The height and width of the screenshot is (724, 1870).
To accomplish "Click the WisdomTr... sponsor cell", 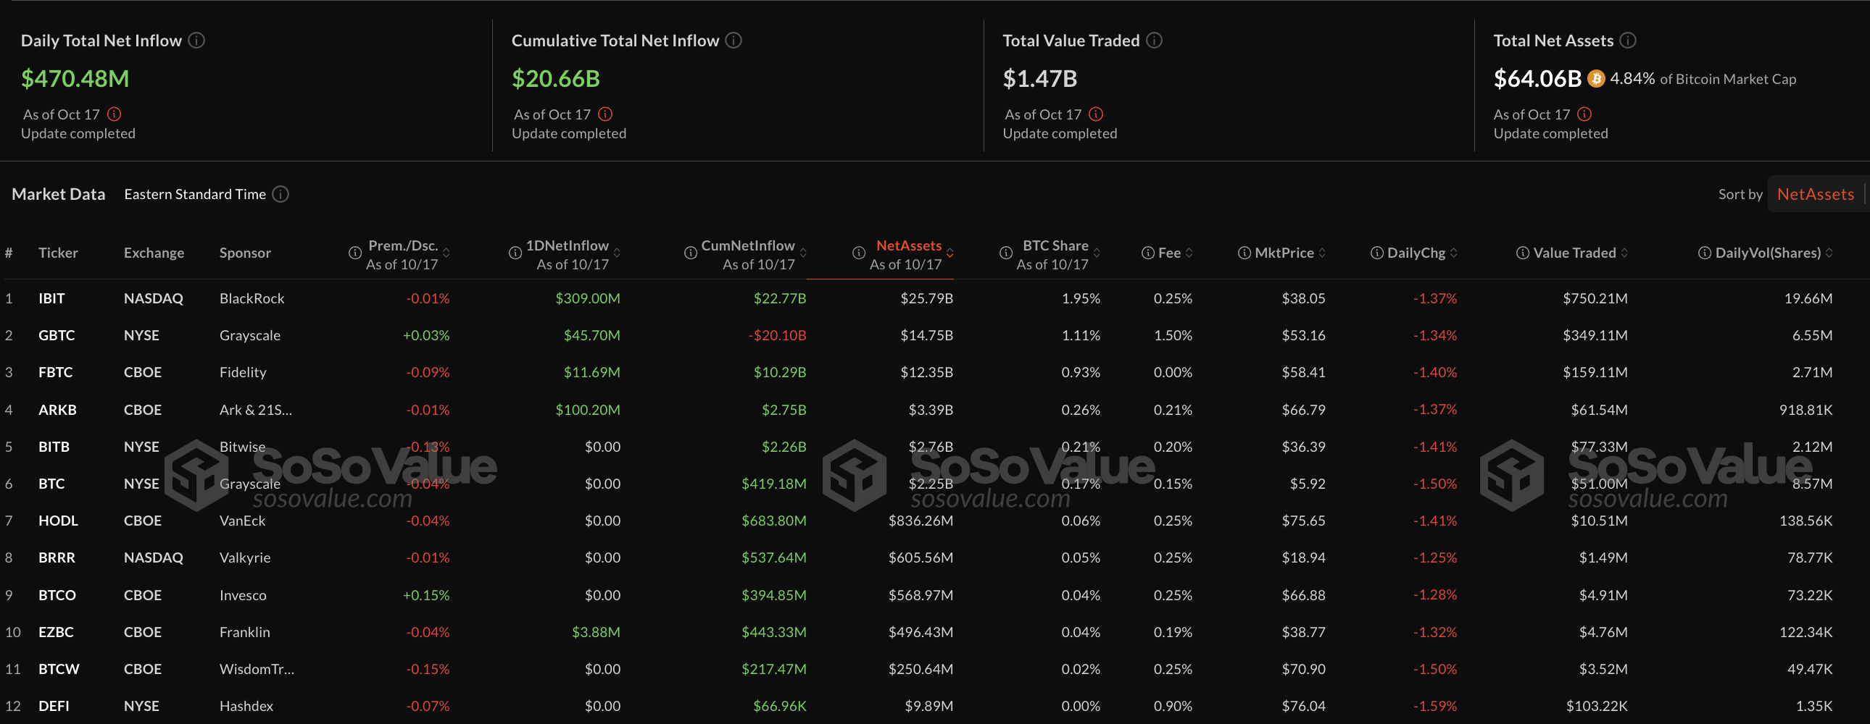I will click(257, 669).
